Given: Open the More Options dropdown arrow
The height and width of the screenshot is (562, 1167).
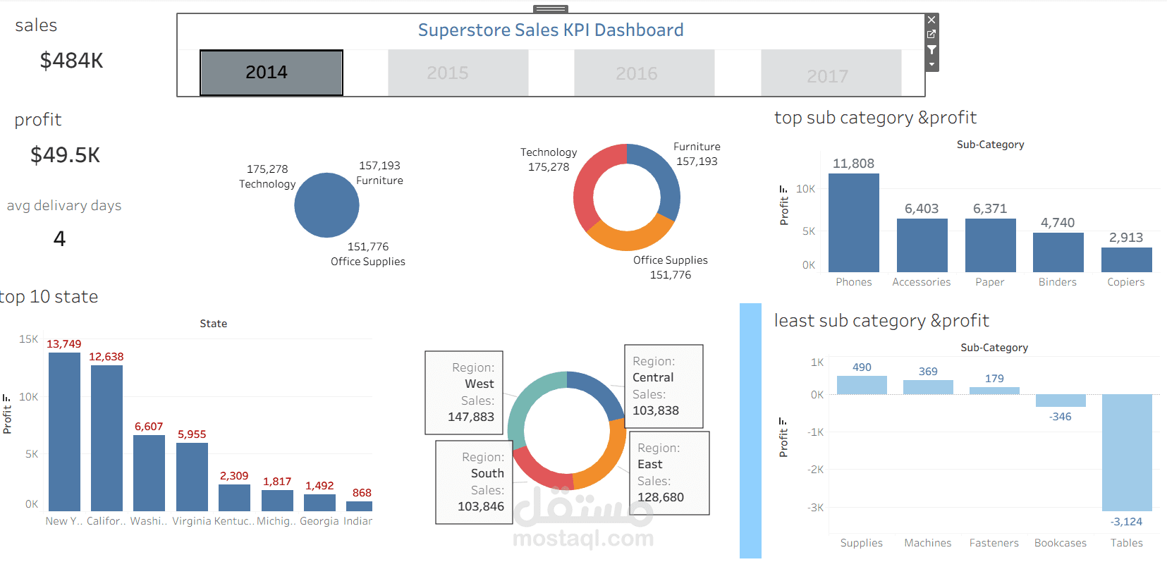Looking at the screenshot, I should click(x=931, y=64).
